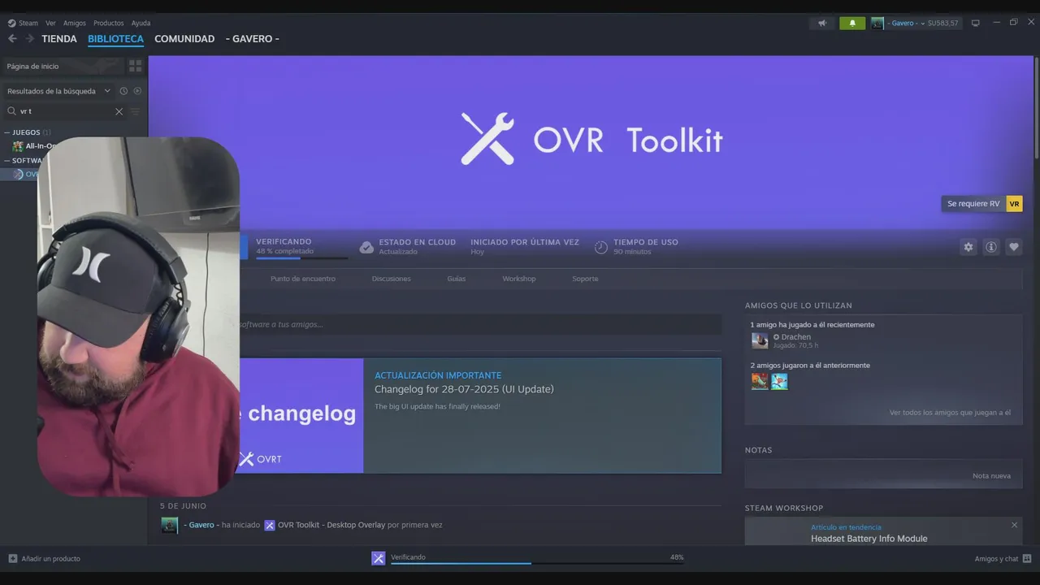The image size is (1040, 585).
Task: Click the second previously-played friend avatar
Action: point(779,381)
